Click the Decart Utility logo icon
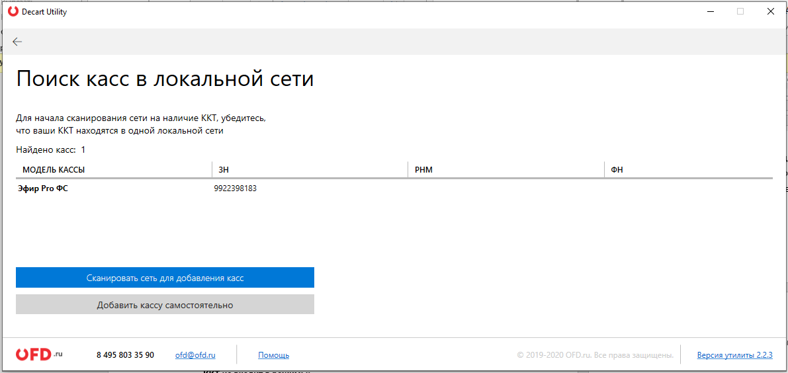 click(x=13, y=11)
